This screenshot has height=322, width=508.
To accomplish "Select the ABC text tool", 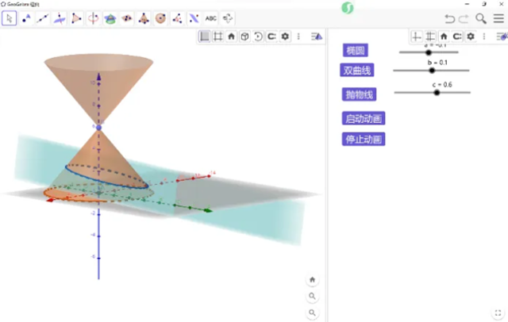I will [210, 17].
